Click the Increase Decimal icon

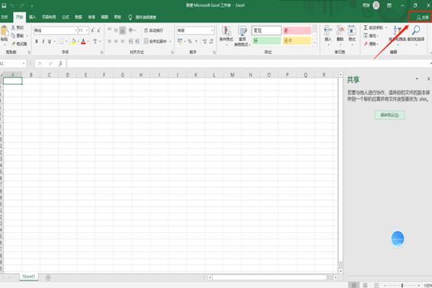pos(204,41)
